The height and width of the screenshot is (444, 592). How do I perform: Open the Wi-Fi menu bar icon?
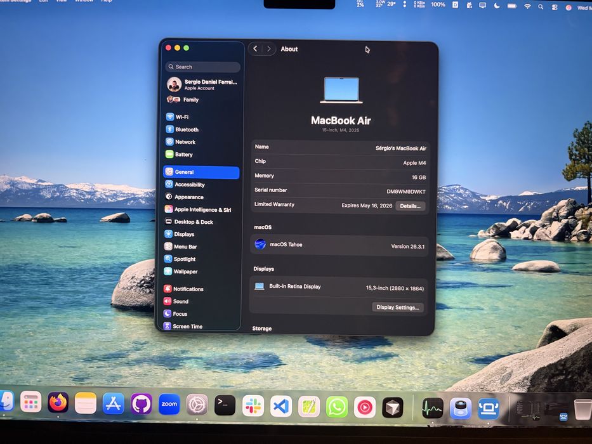(x=527, y=6)
